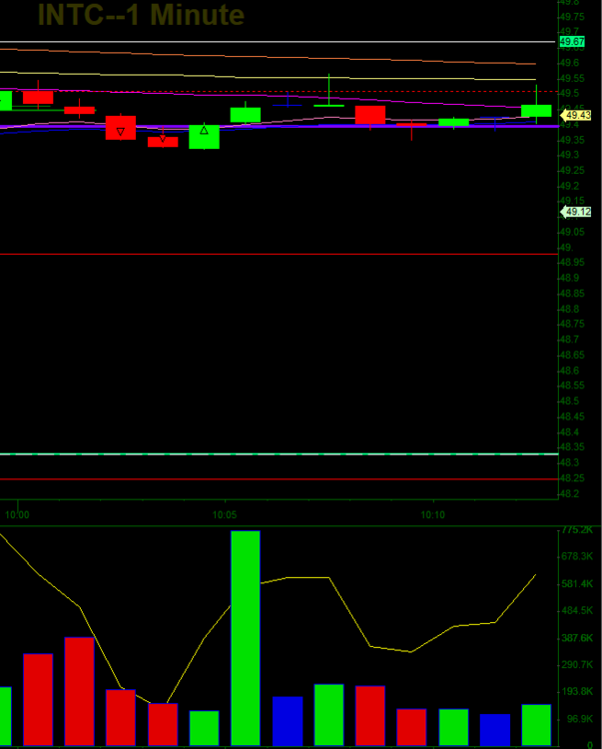Click the last green candle on the right

(536, 111)
